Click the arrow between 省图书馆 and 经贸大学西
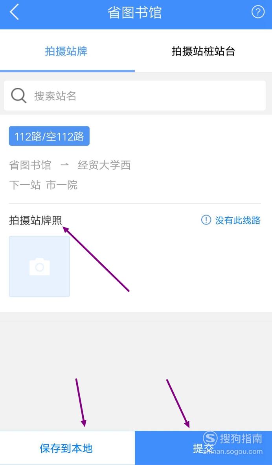 [x=64, y=165]
